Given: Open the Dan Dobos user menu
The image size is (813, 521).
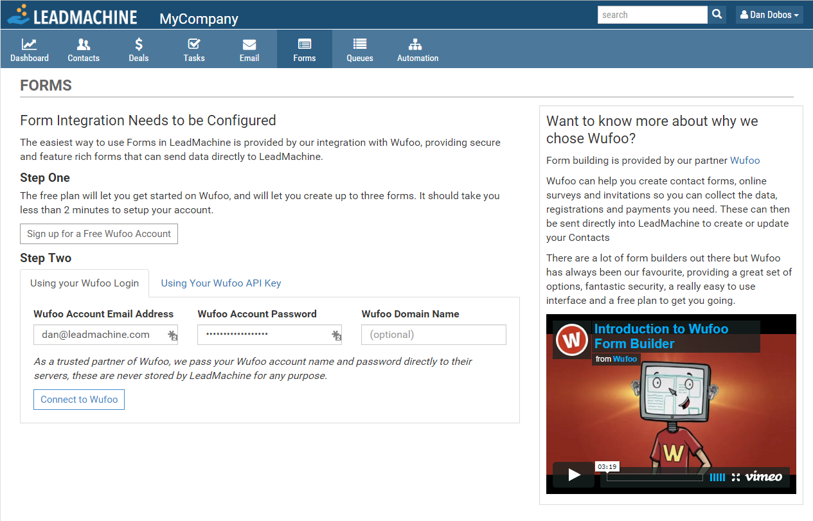Looking at the screenshot, I should (769, 15).
